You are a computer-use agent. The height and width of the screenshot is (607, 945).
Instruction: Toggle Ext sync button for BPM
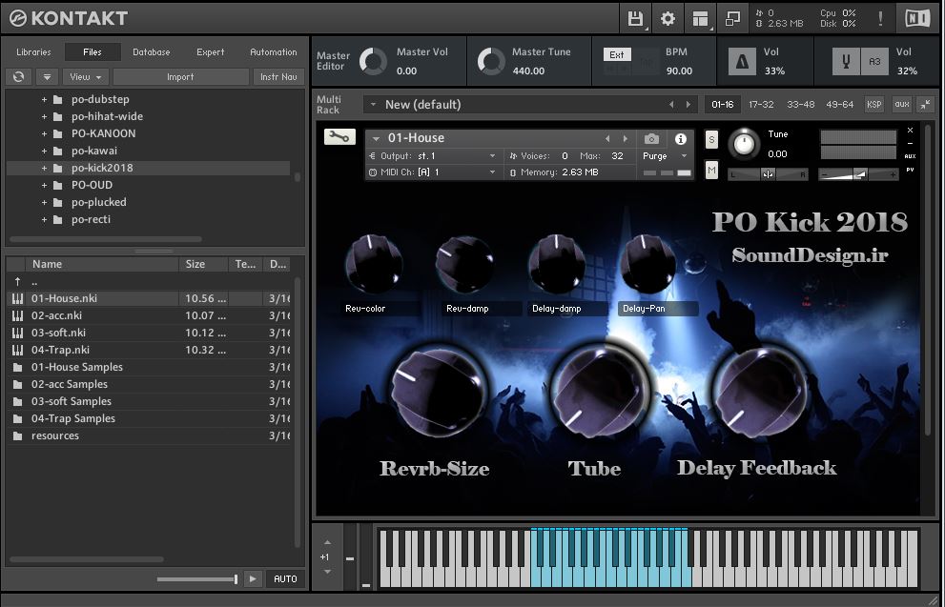[x=617, y=55]
